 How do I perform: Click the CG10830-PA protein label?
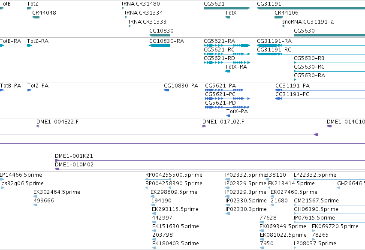coord(181,86)
